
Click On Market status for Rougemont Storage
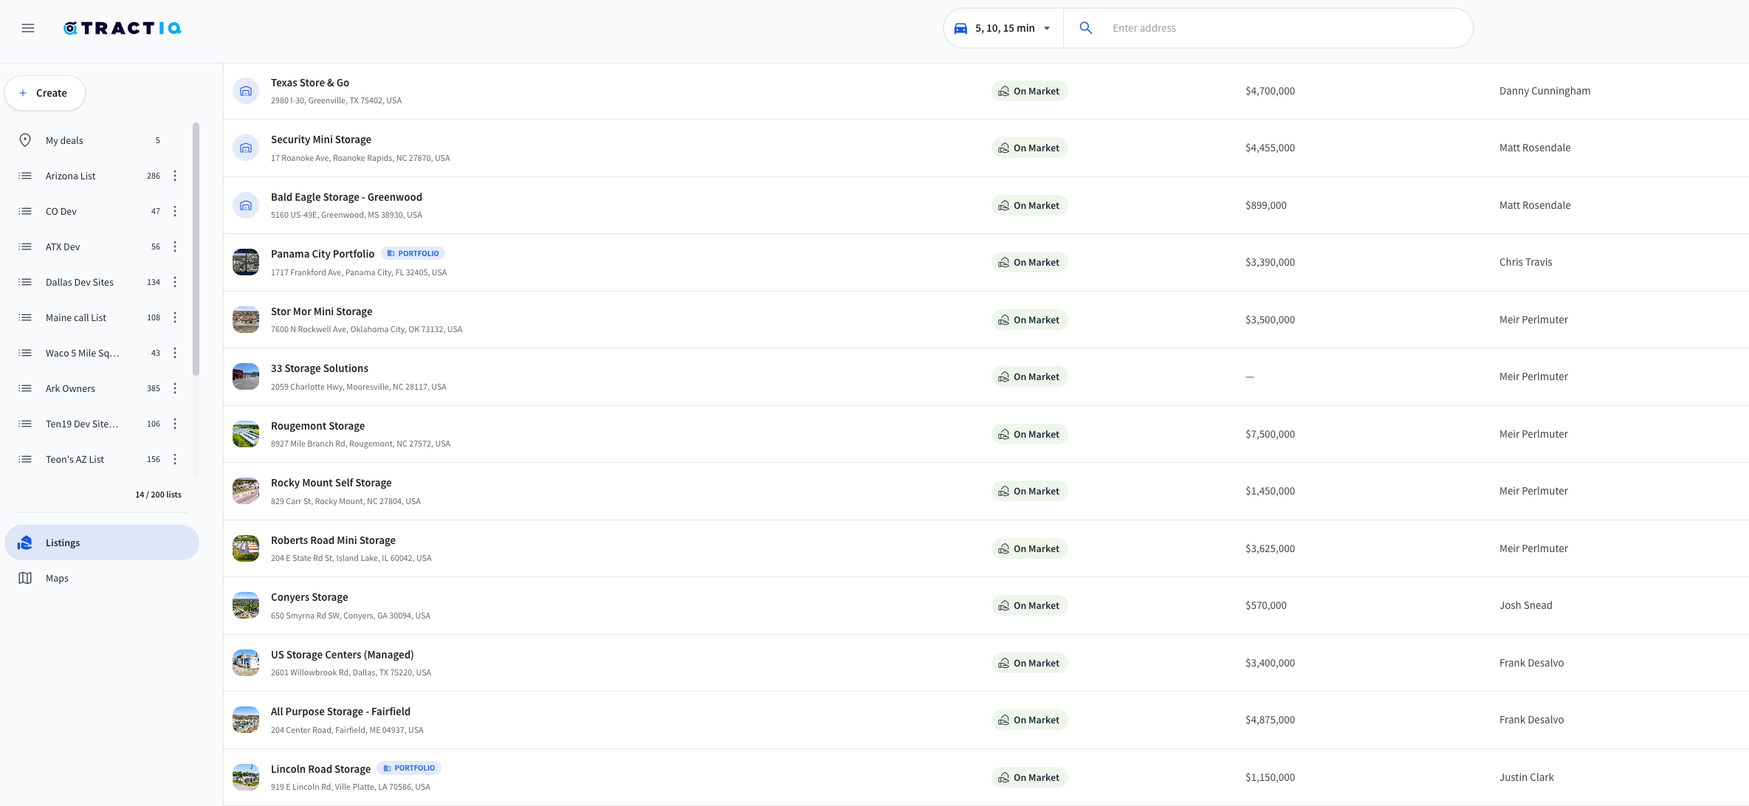(x=1029, y=434)
